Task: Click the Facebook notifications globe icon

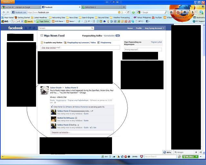Action: pos(34,28)
